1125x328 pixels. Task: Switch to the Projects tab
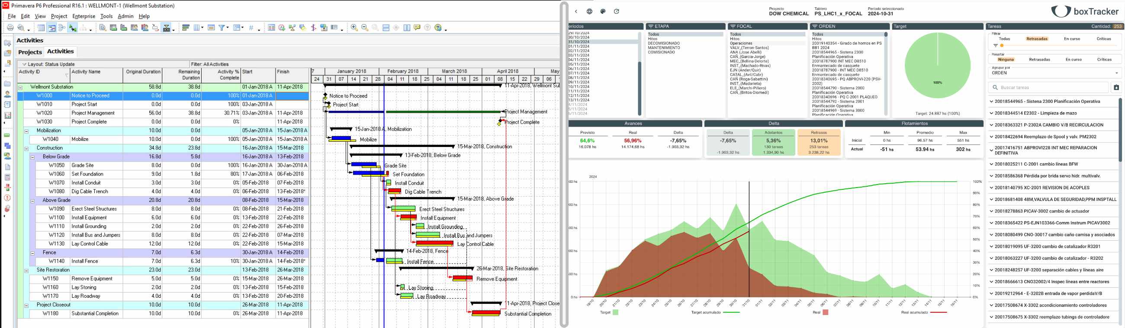pyautogui.click(x=30, y=52)
